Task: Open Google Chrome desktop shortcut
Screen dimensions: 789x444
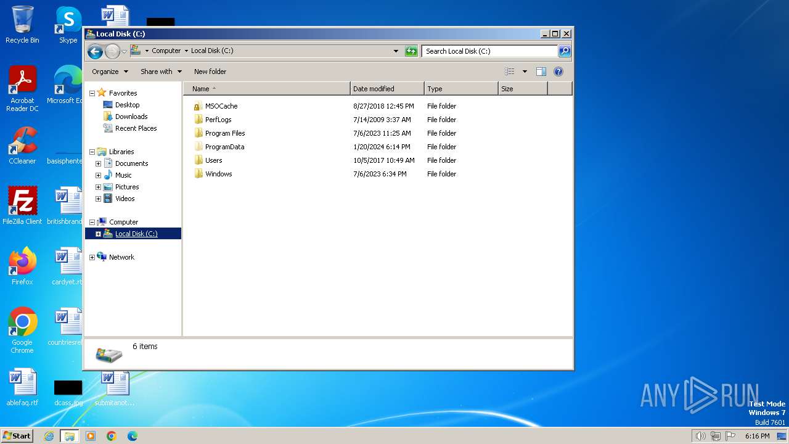Action: click(x=22, y=331)
